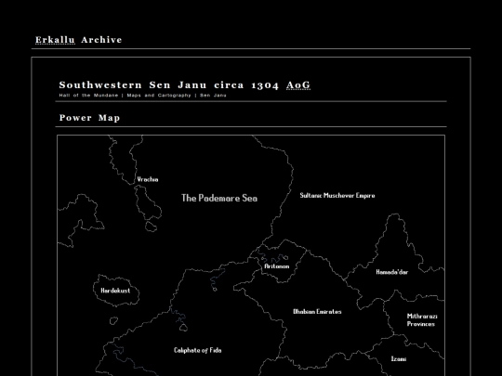Click the Izami region label
This screenshot has width=502, height=376.
click(x=399, y=358)
